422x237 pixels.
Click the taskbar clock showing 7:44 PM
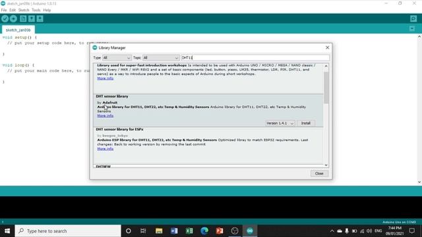[x=394, y=228]
